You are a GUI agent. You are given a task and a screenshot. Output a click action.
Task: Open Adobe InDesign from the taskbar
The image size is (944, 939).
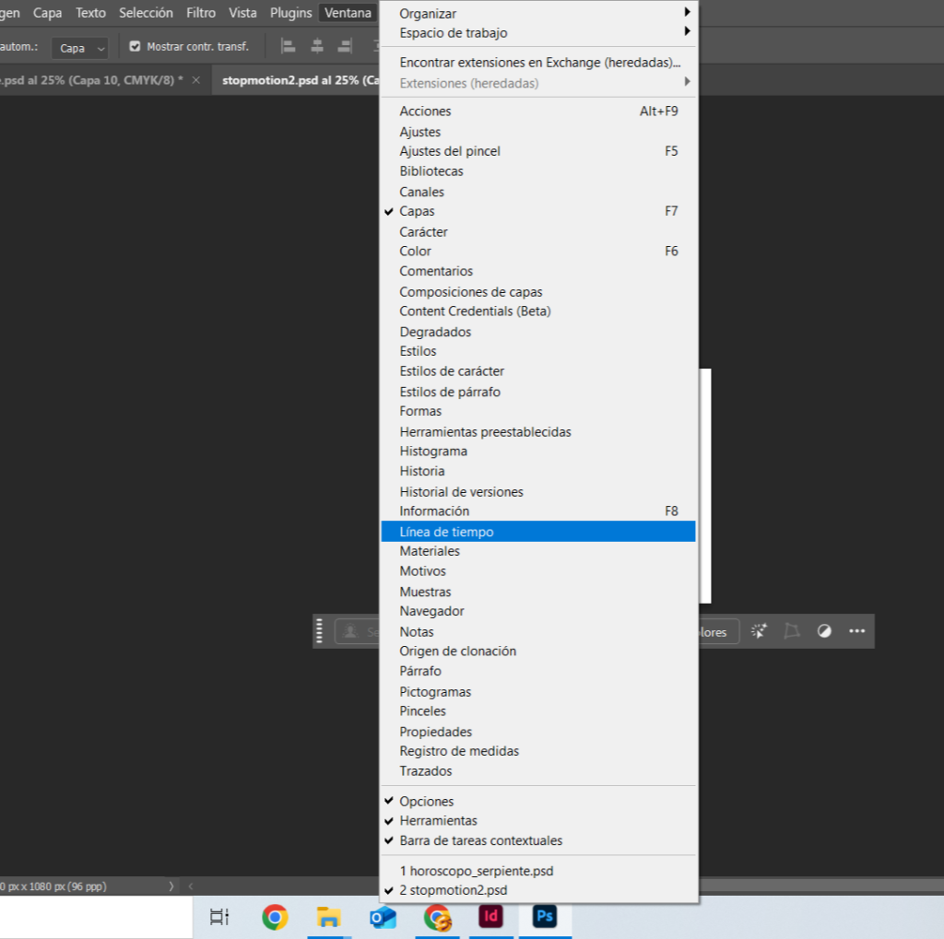[x=491, y=917]
